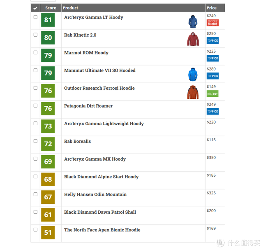This screenshot has width=263, height=250.
Task: Tick the Helly Hansen Odin Mountain checkbox
Action: [35, 194]
